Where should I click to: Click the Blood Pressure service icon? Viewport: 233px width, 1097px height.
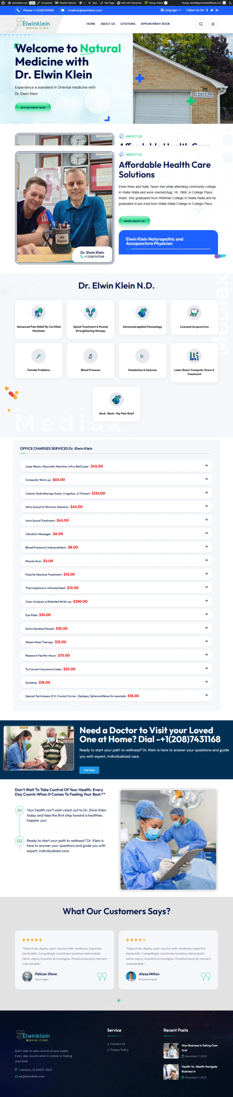(90, 356)
